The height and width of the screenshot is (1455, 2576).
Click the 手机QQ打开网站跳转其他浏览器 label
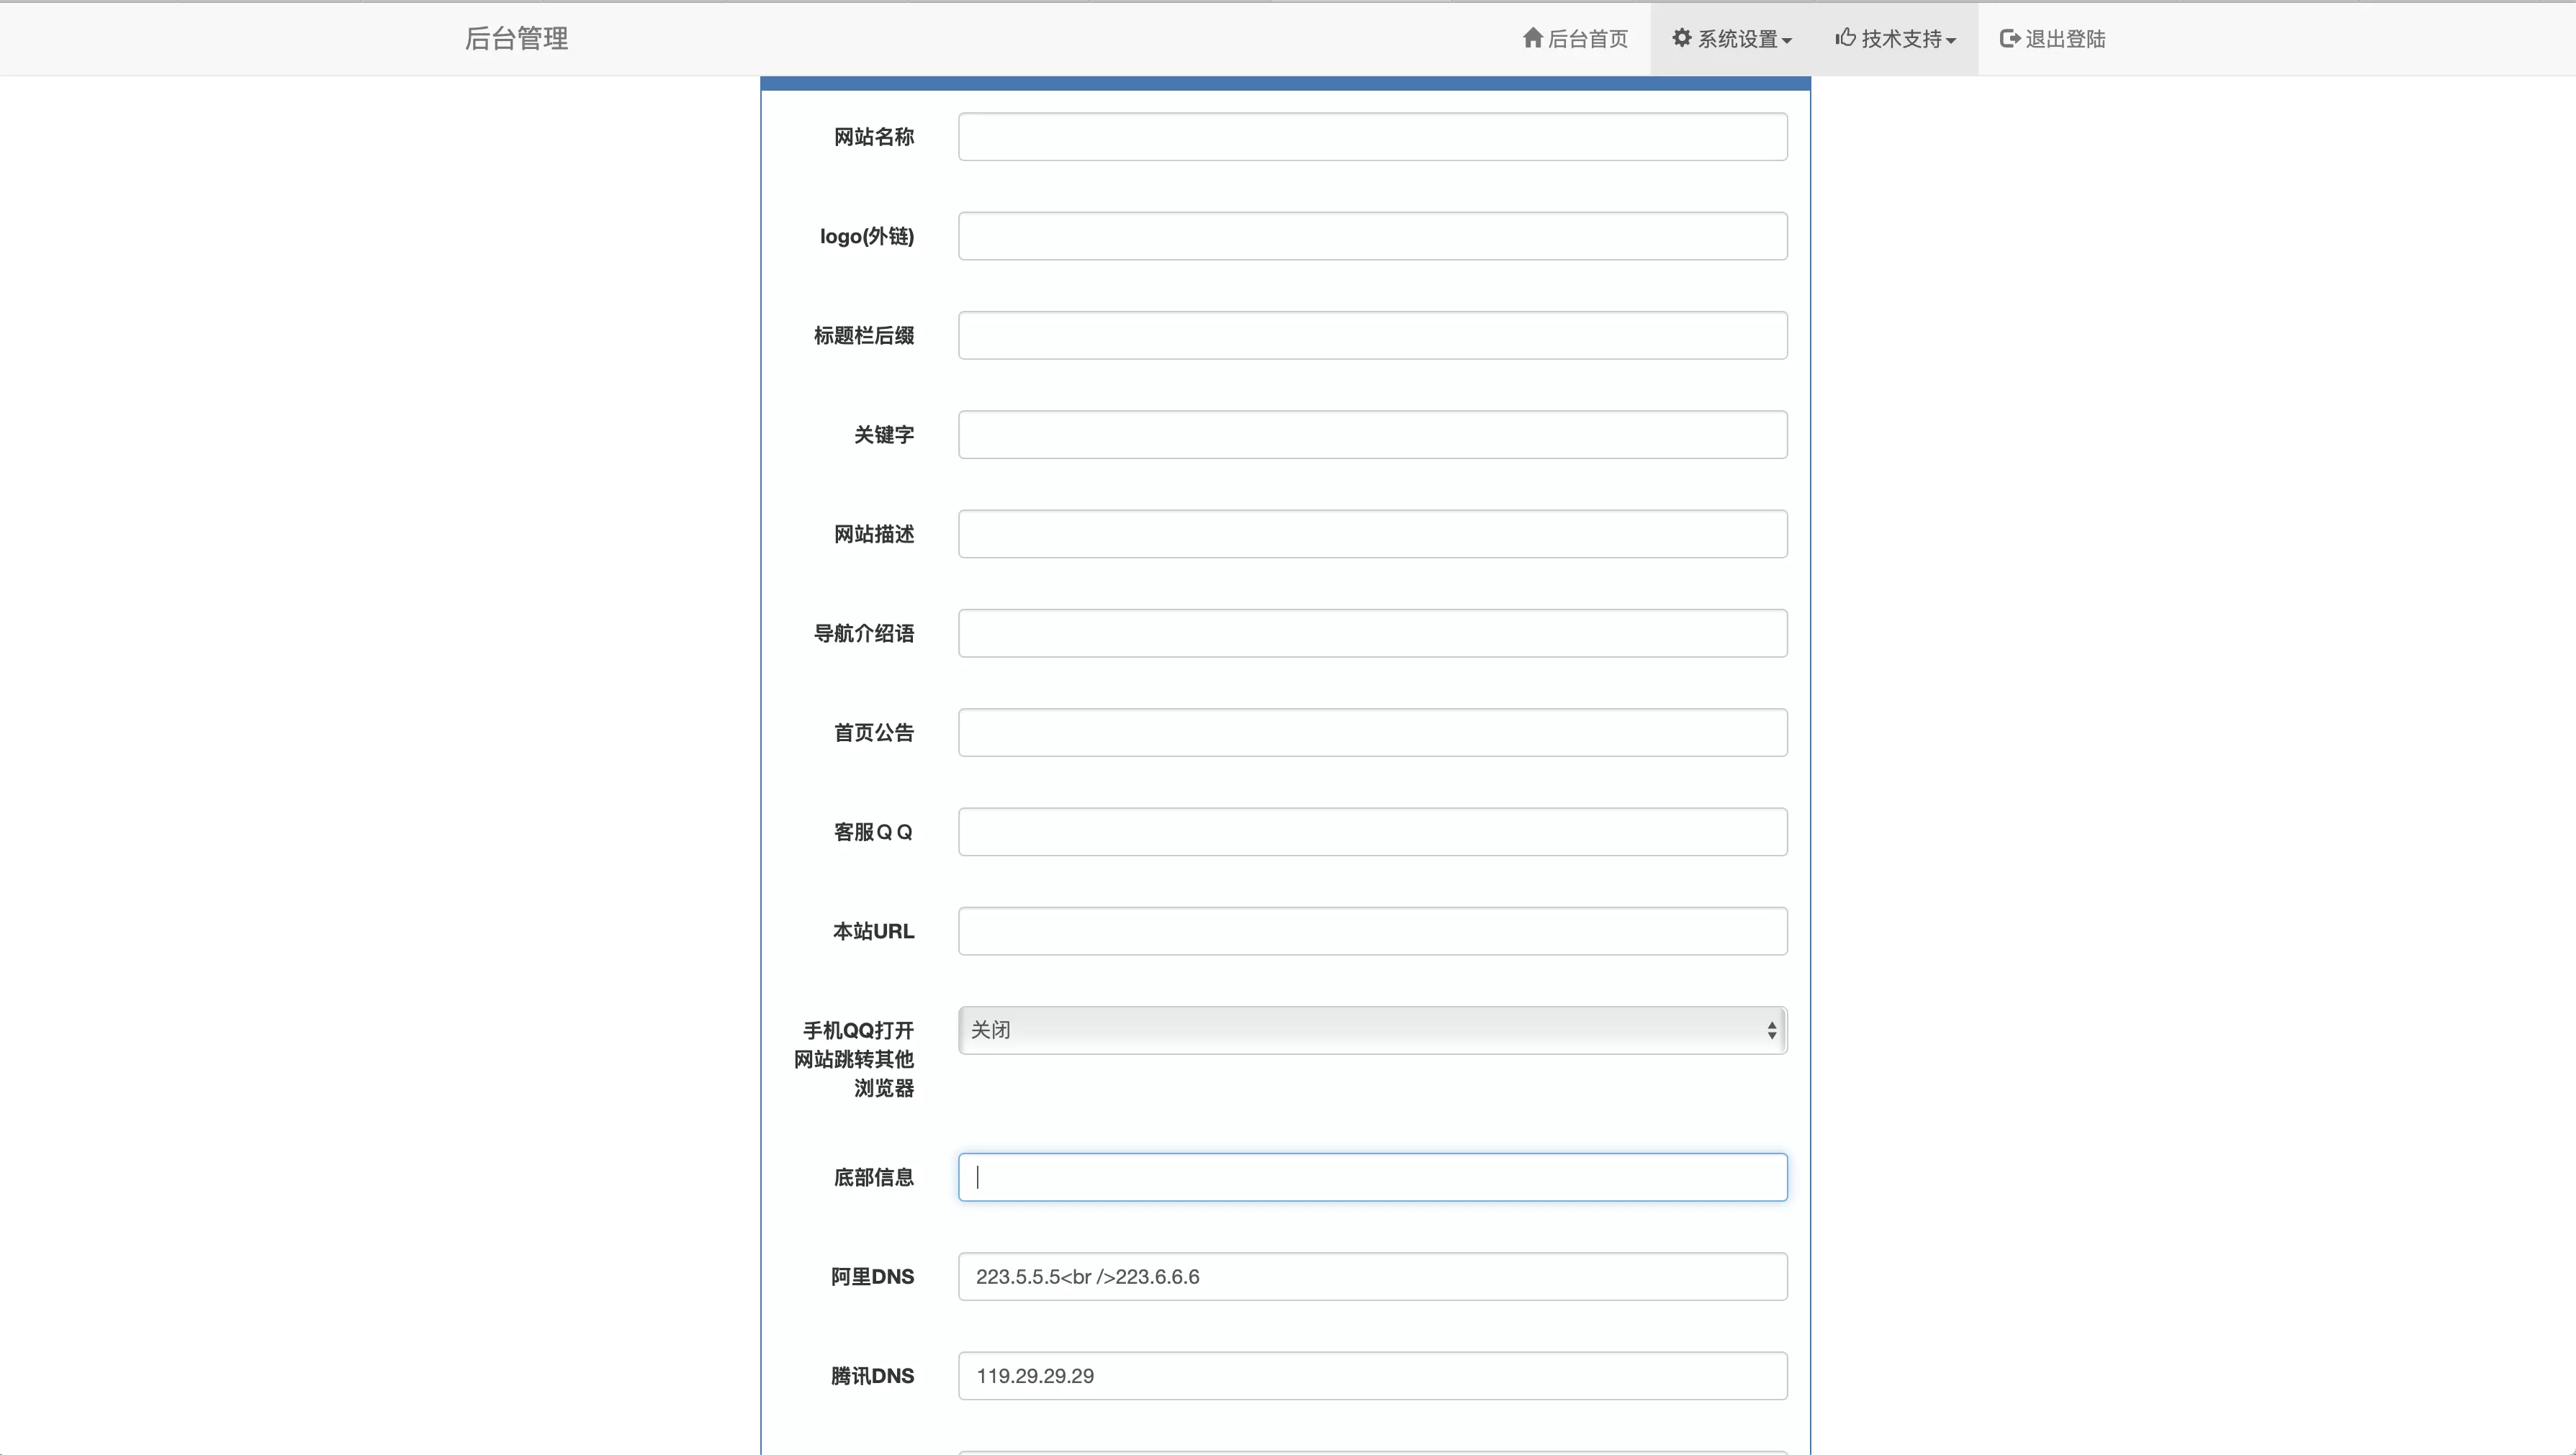click(854, 1059)
